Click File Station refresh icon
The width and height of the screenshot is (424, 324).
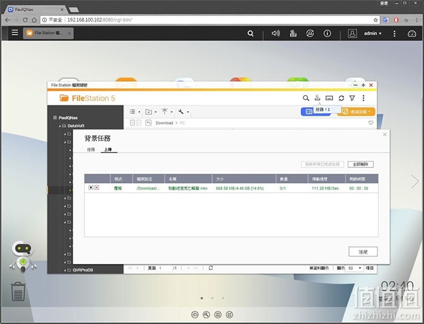click(341, 98)
